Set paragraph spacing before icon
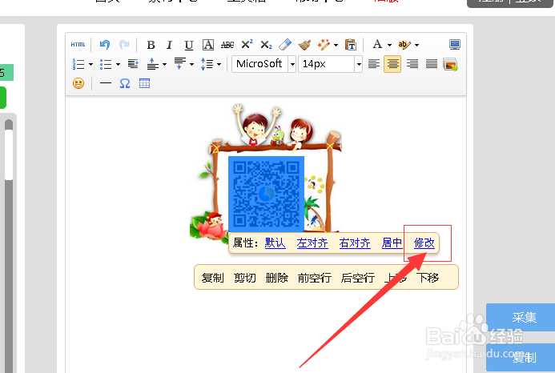This screenshot has height=373, width=555. tap(152, 64)
